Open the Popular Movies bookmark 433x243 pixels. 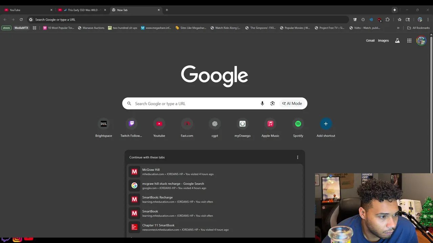[295, 28]
